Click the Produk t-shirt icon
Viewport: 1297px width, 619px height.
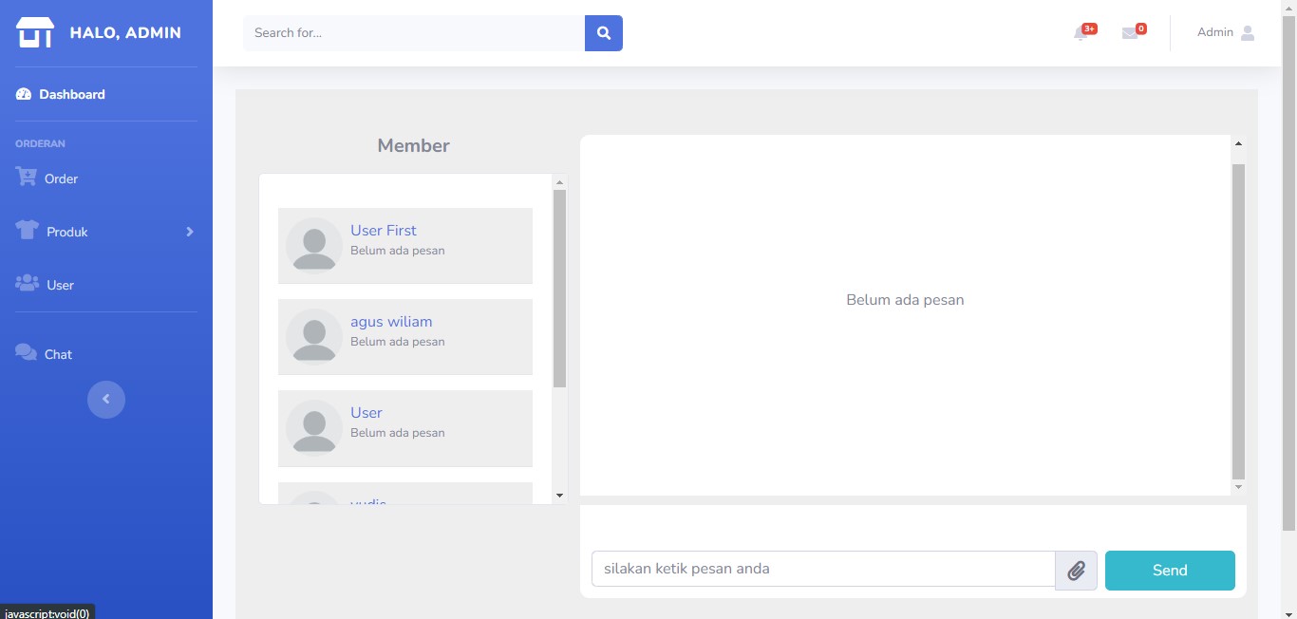coord(27,231)
